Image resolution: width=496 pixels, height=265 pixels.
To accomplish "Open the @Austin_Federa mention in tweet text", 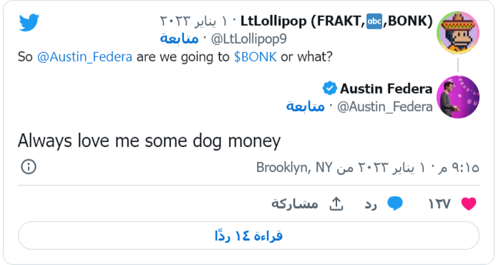I will [x=84, y=57].
